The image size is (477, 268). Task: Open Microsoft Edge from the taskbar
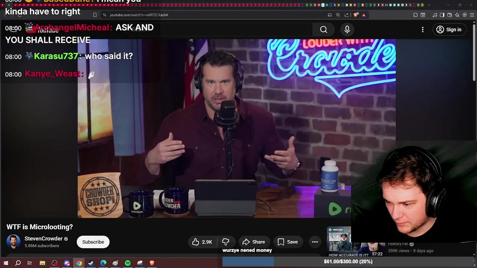point(103,263)
